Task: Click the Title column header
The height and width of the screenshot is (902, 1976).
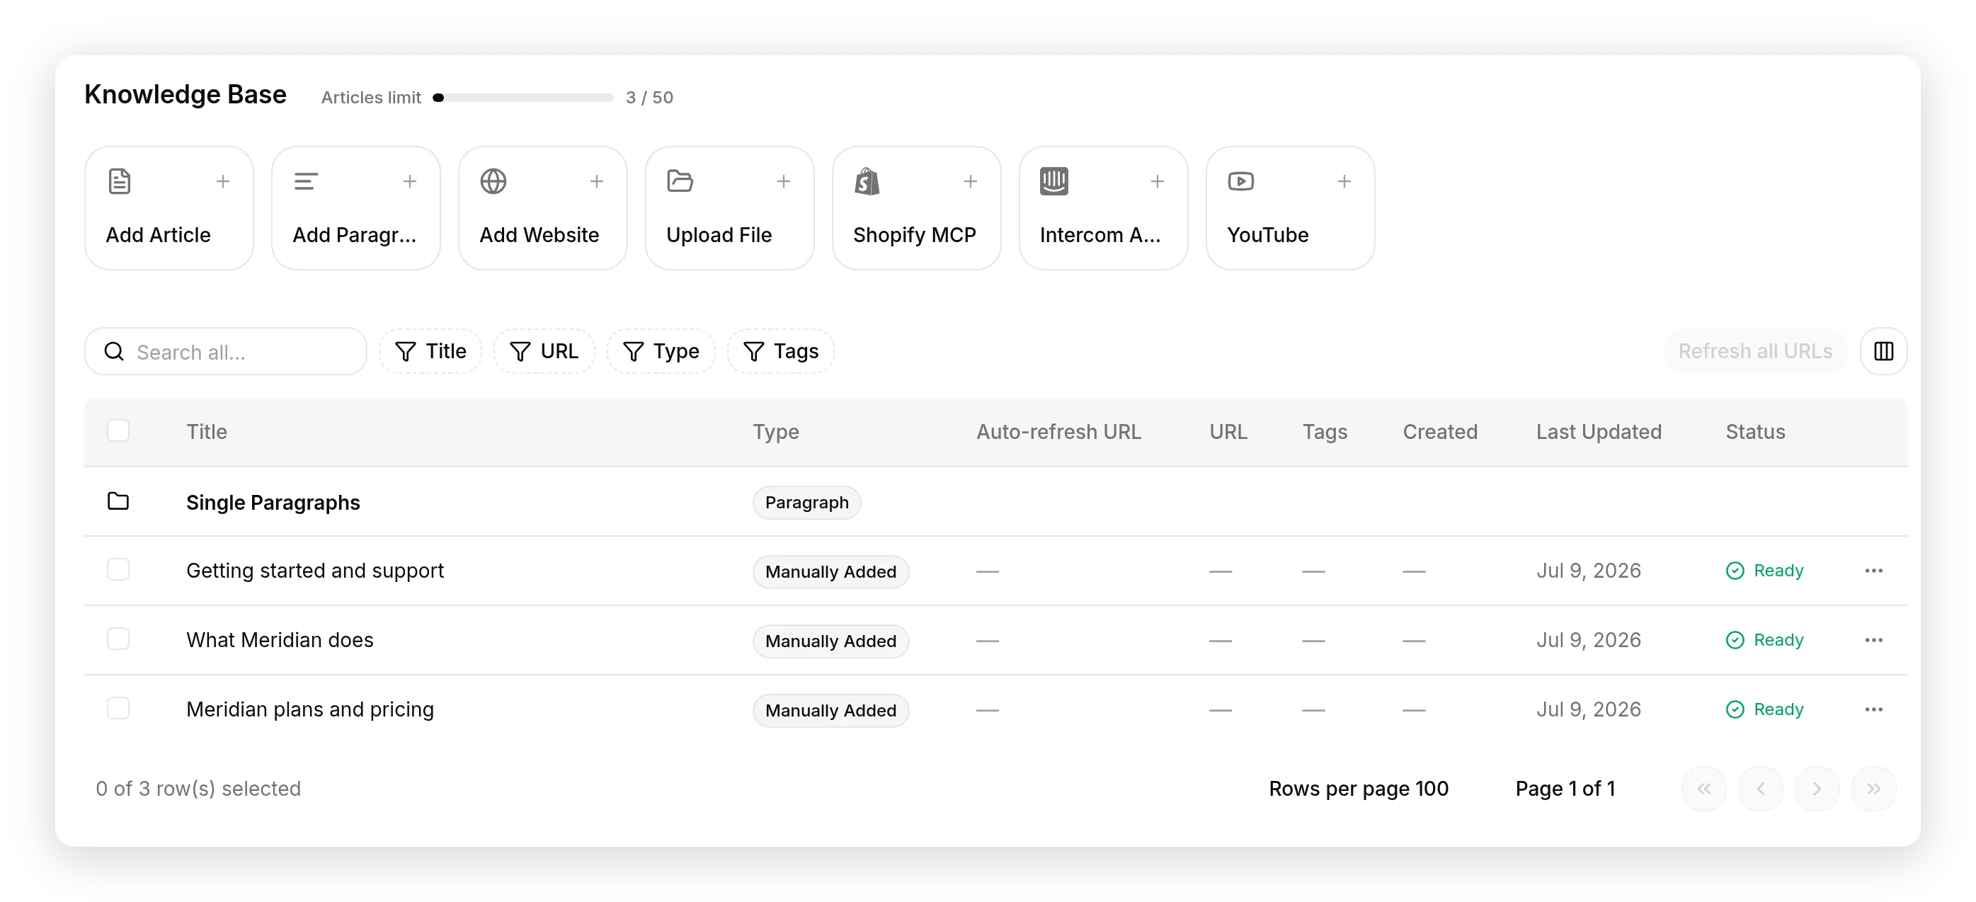Action: coord(206,432)
